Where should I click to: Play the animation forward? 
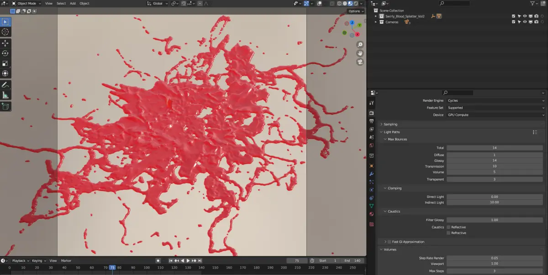click(188, 260)
